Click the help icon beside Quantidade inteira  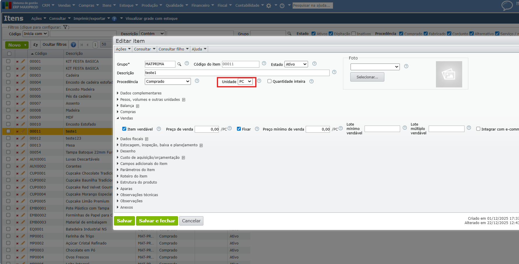coord(312,81)
